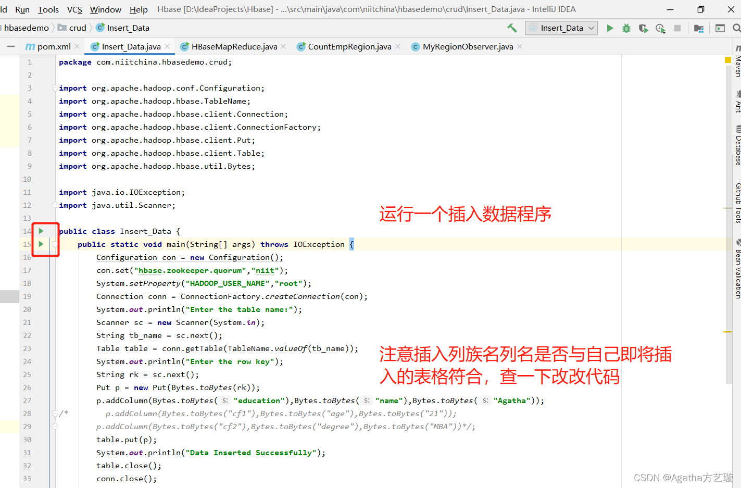The height and width of the screenshot is (488, 741).
Task: Click the tool window hide dash icon left of tabs
Action: point(11,46)
